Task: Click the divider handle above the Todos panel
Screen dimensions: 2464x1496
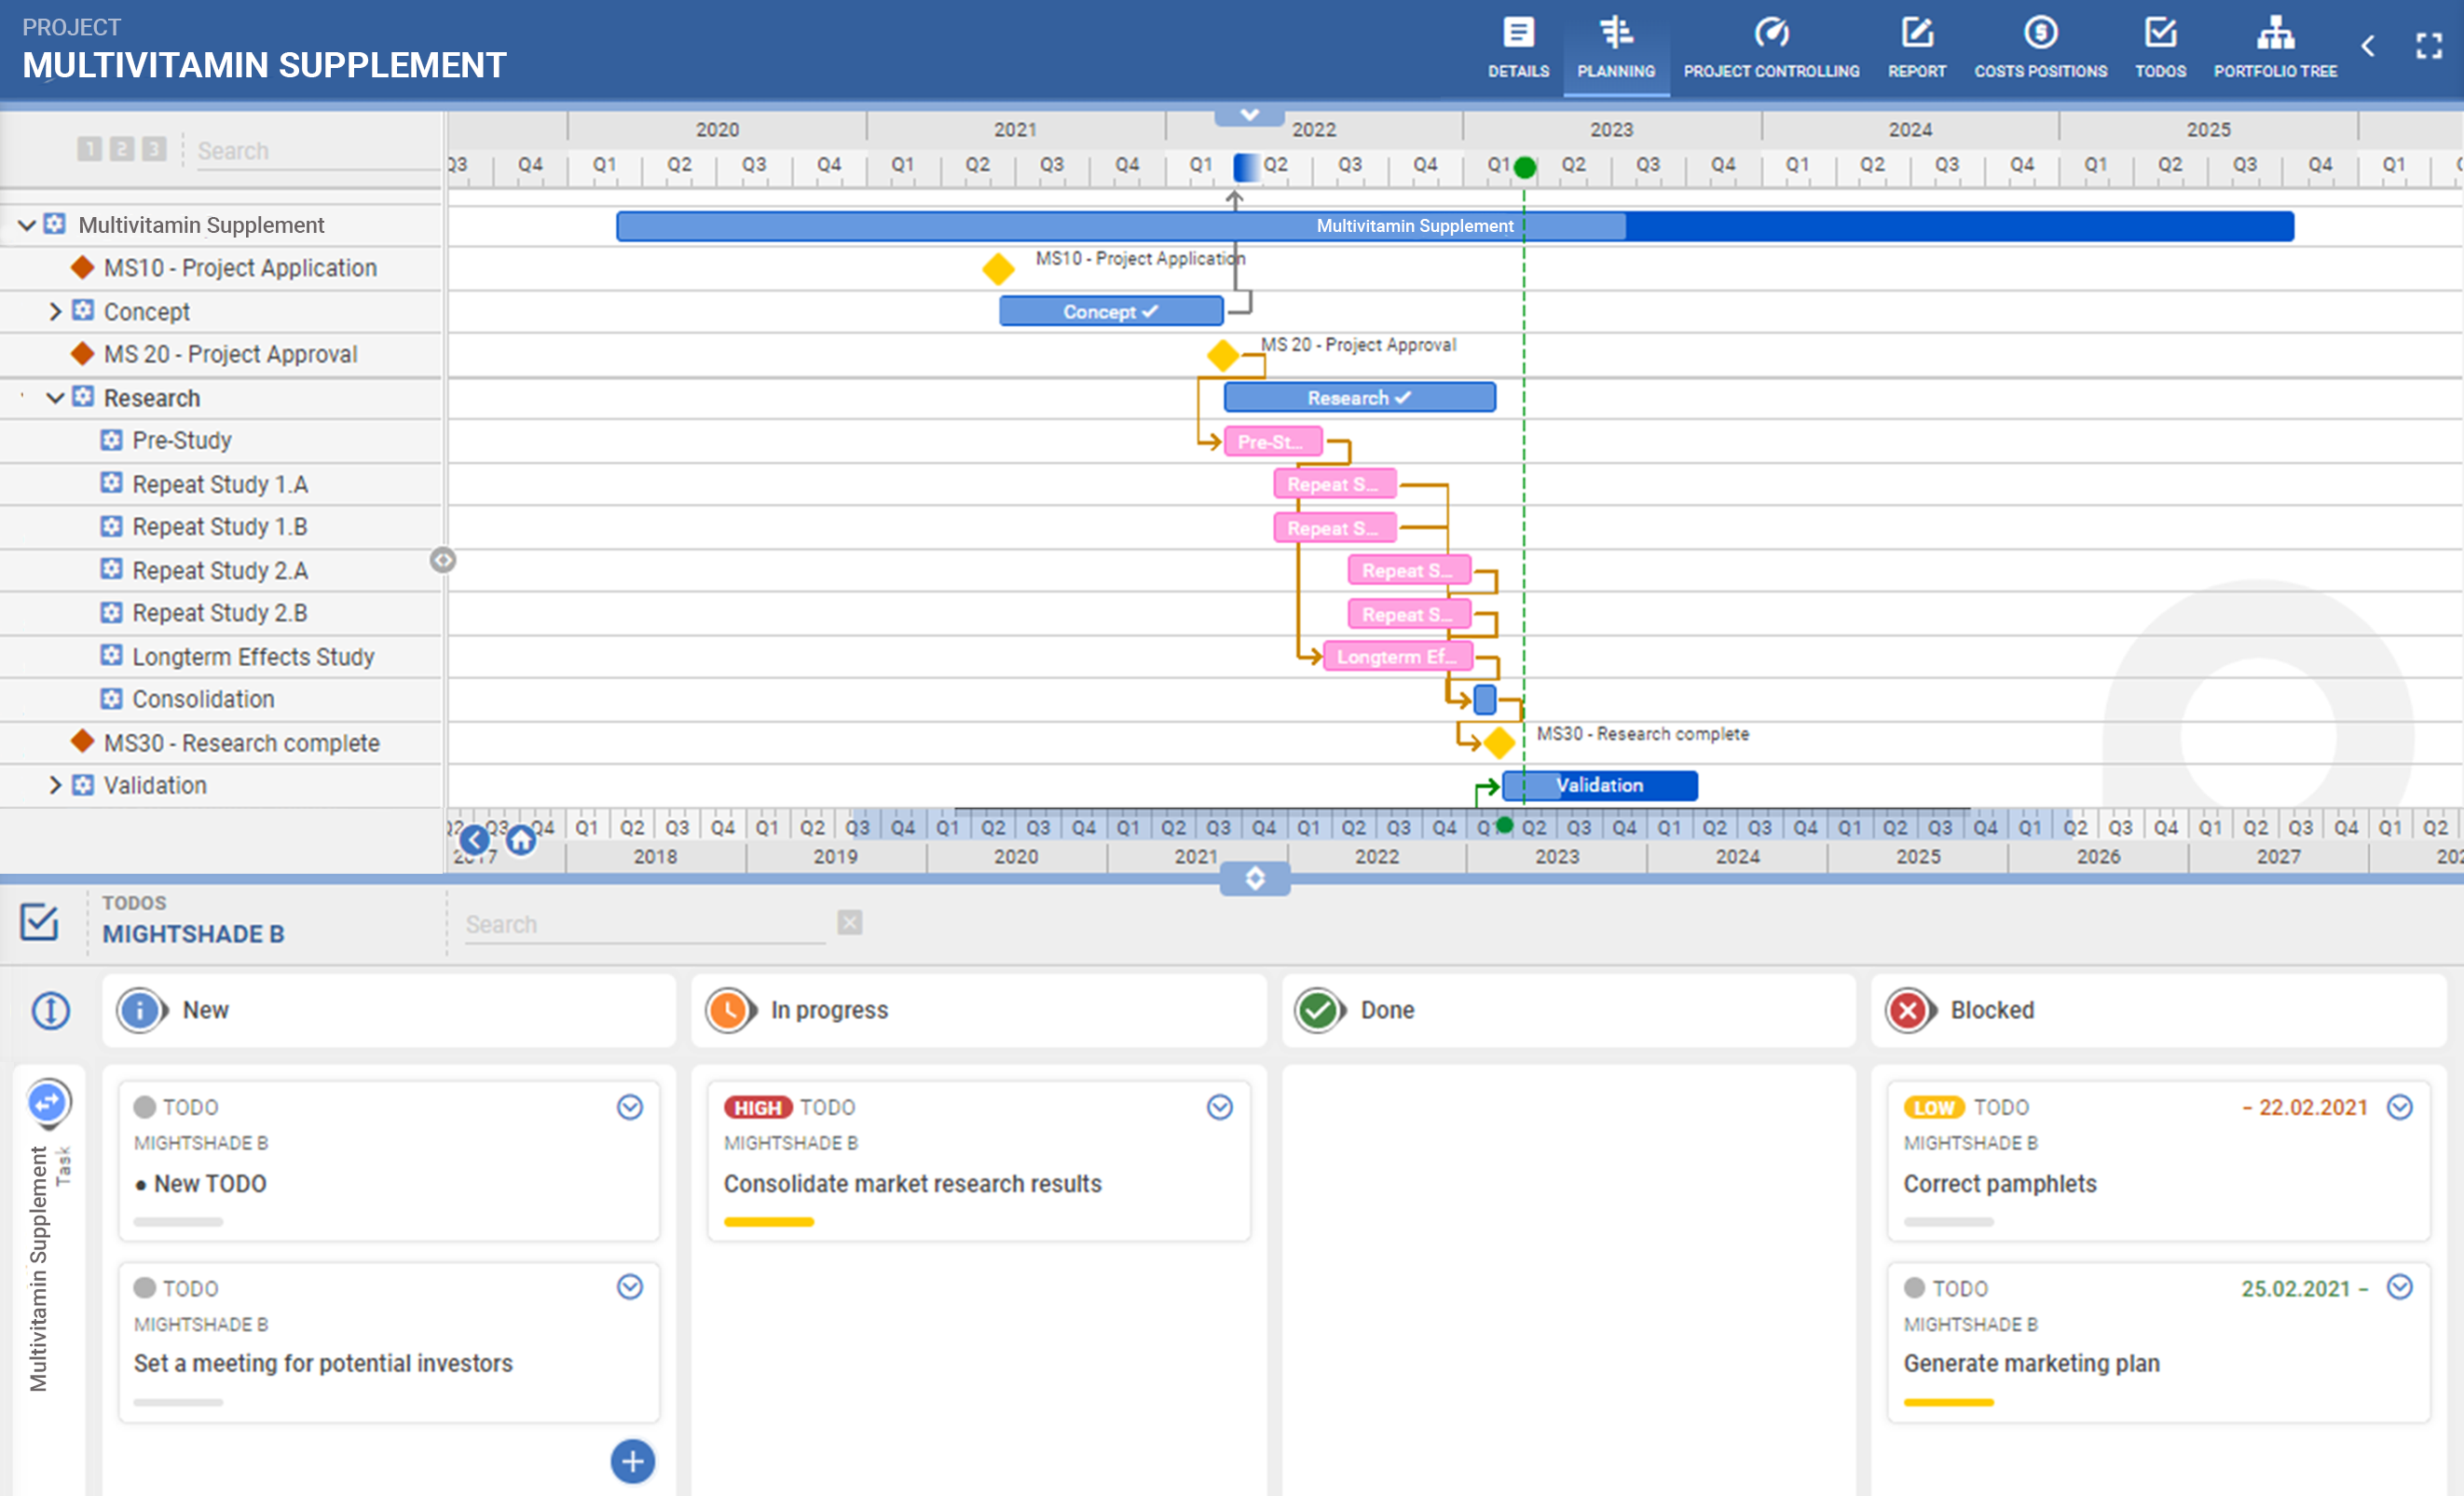Action: [x=1255, y=878]
